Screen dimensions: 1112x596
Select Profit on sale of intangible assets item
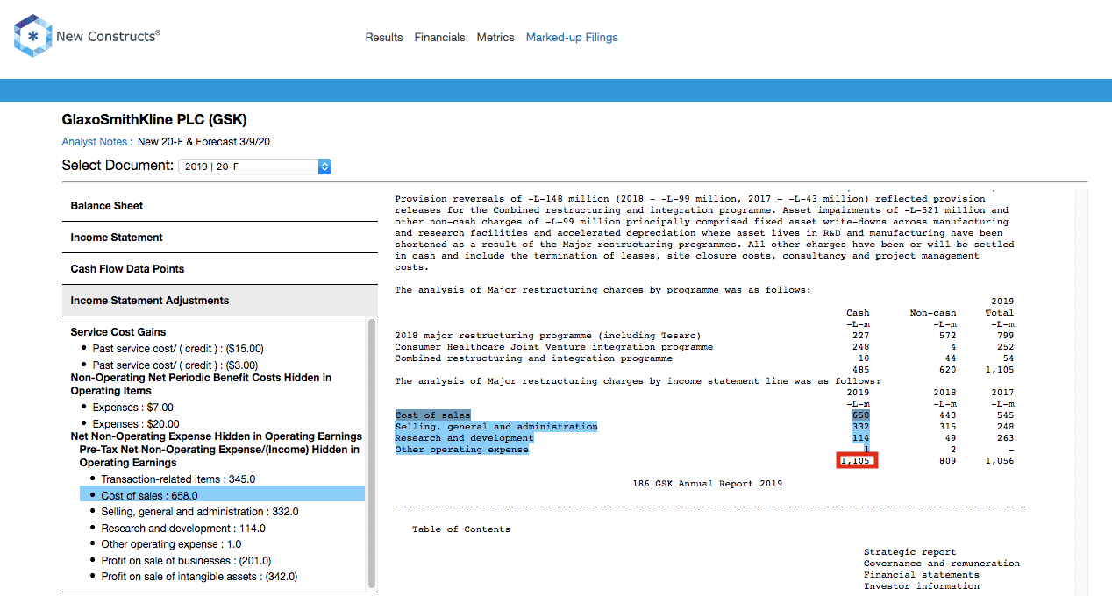(x=199, y=577)
